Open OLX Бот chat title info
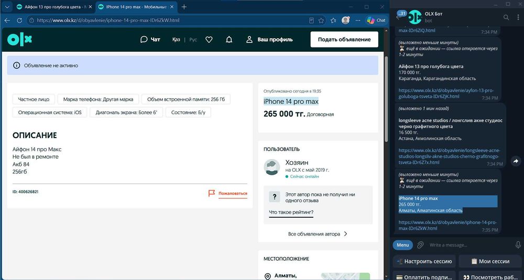Image resolution: width=524 pixels, height=280 pixels. (433, 14)
